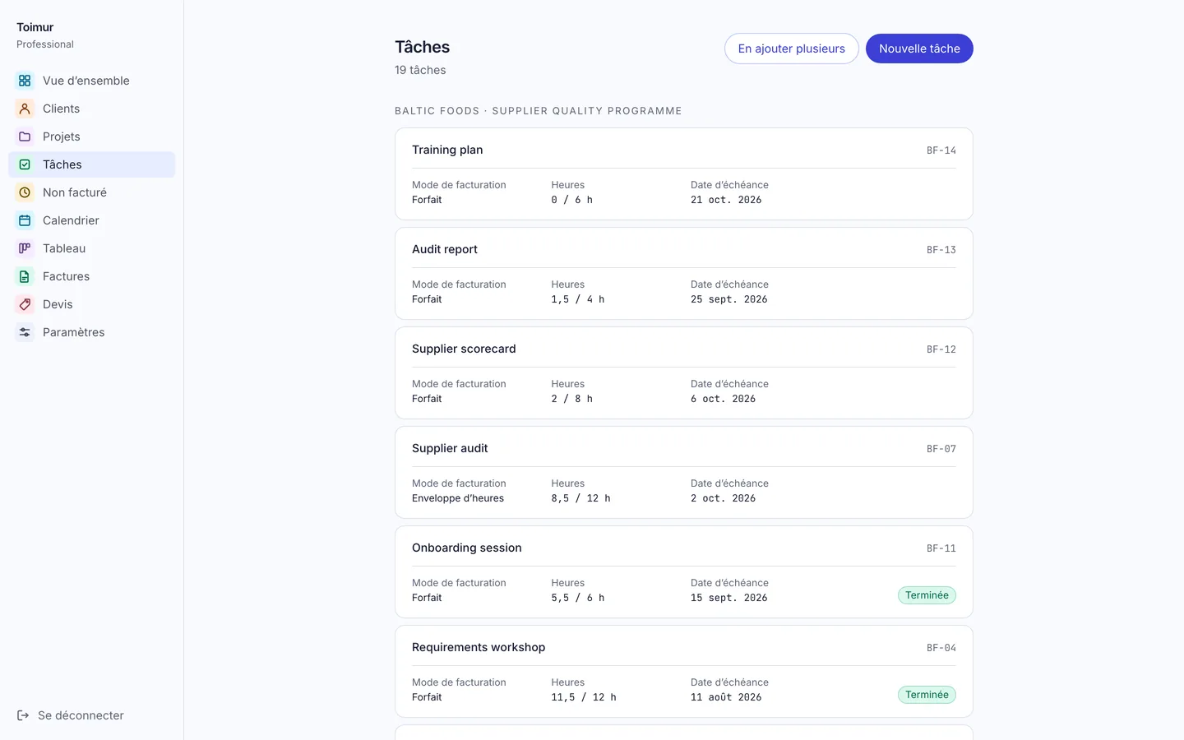Click task ID BF-13
The width and height of the screenshot is (1184, 740).
[941, 250]
